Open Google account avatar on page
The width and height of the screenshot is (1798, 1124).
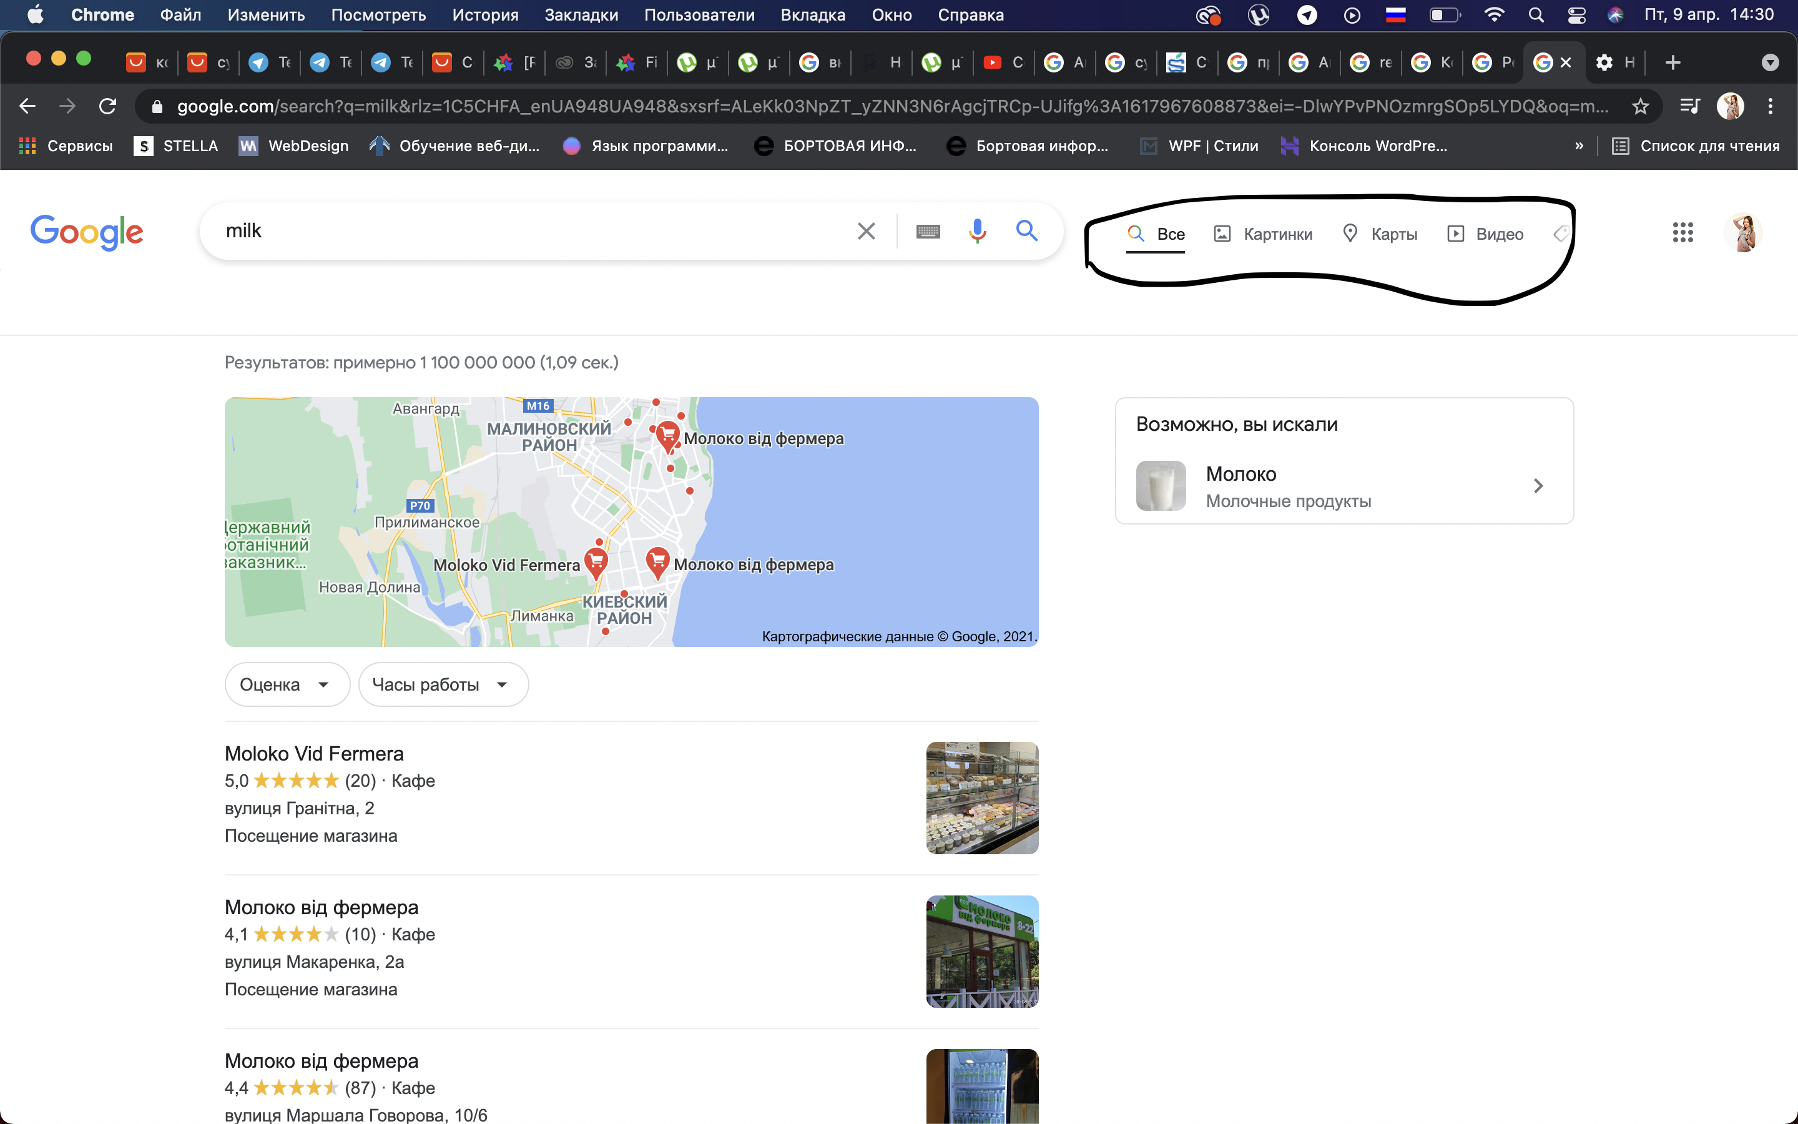[1743, 232]
